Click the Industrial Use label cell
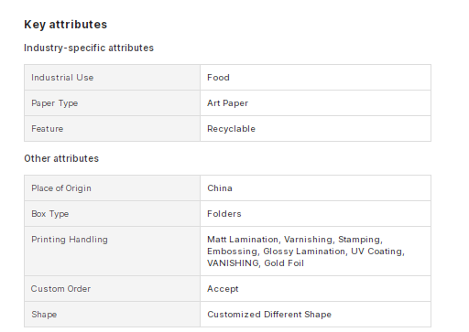 pos(112,78)
